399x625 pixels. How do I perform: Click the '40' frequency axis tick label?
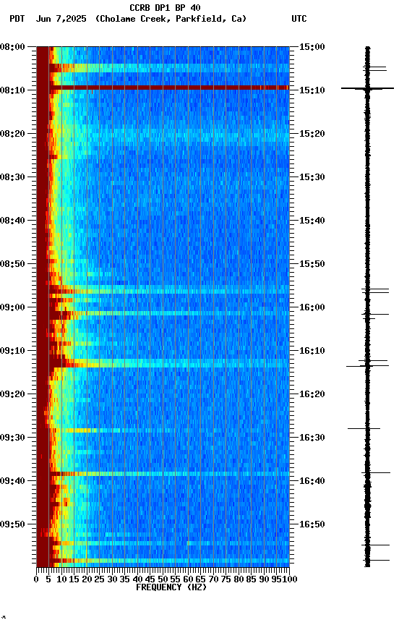[x=138, y=579]
